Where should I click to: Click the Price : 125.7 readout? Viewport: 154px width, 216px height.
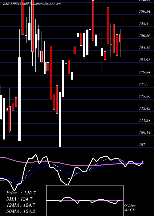tap(21, 193)
